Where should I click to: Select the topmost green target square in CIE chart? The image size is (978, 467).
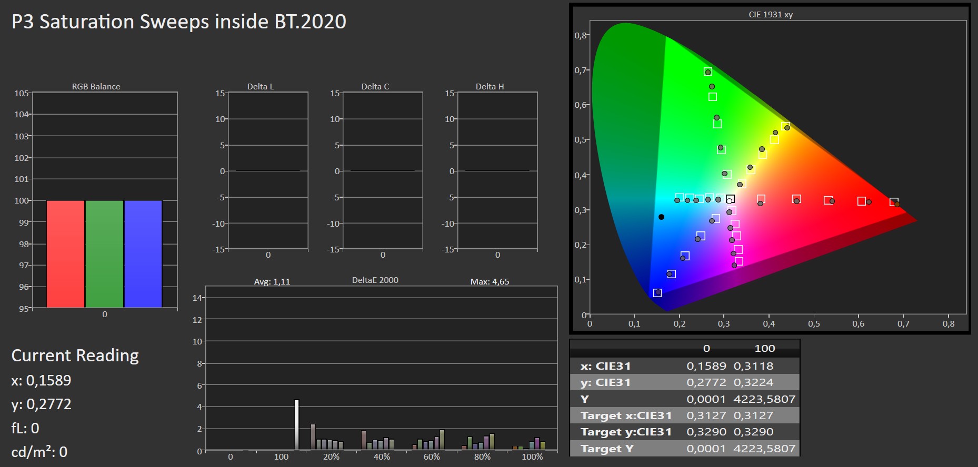point(708,72)
